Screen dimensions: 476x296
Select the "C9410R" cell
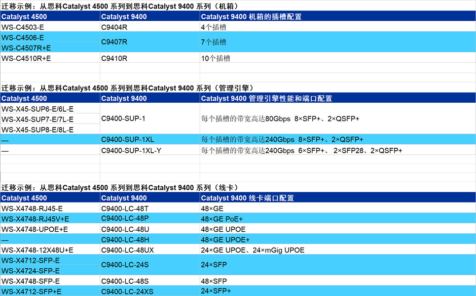click(x=150, y=58)
